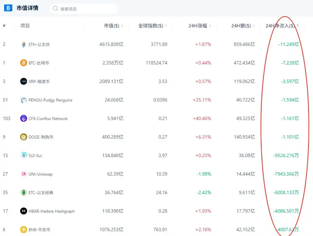Click HBAR 24H change +1.93%
This screenshot has width=313, height=236.
203,211
